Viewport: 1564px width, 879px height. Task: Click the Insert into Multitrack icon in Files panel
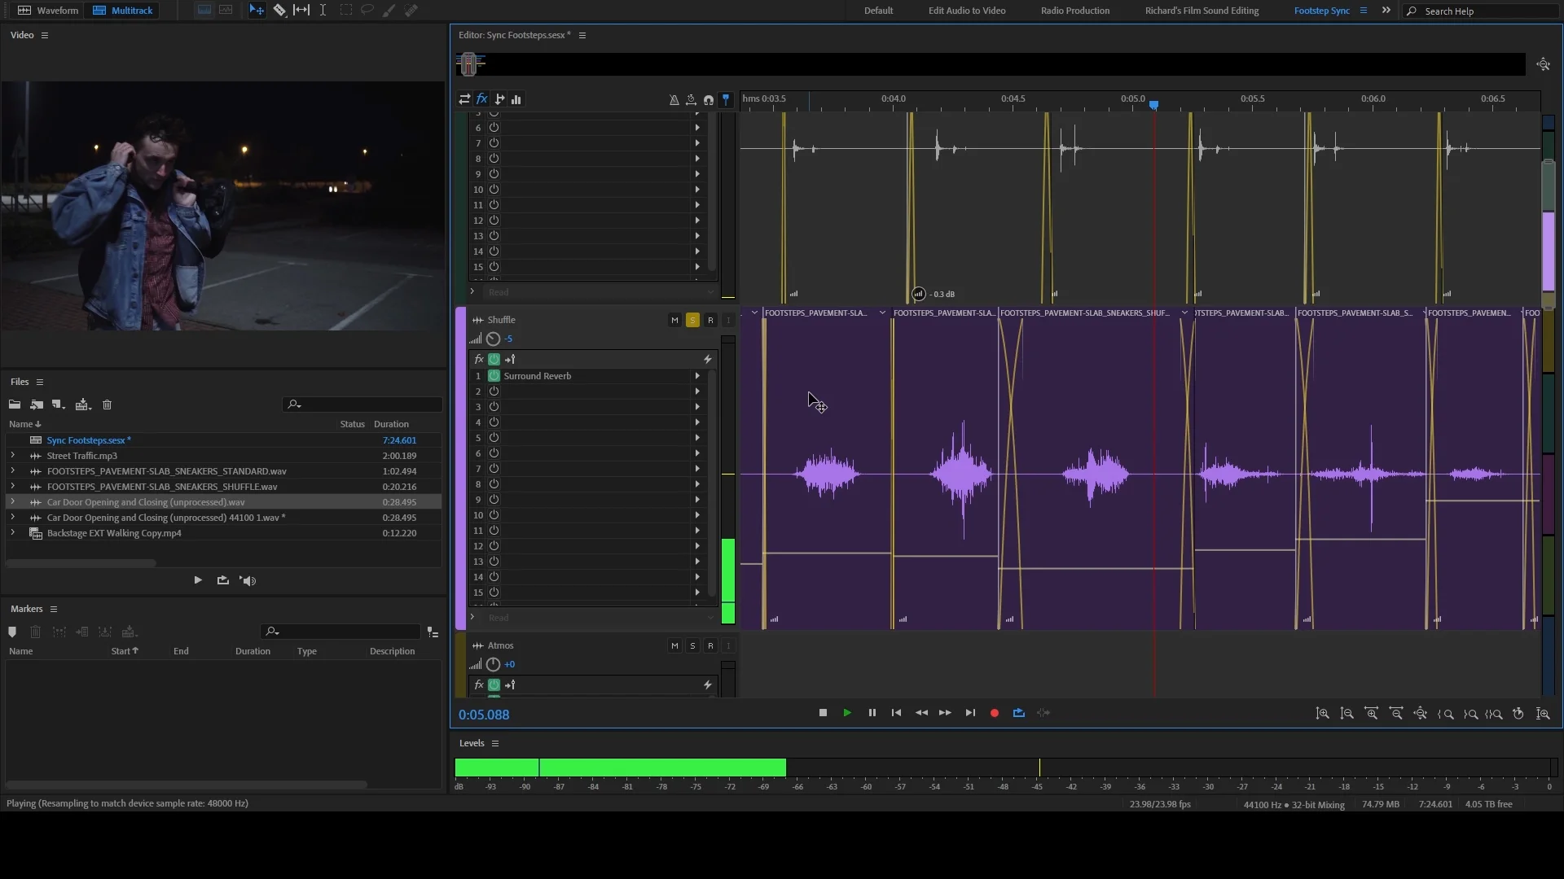[x=82, y=405]
